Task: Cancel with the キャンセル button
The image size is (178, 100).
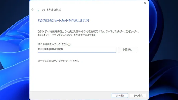Action: coord(138,96)
